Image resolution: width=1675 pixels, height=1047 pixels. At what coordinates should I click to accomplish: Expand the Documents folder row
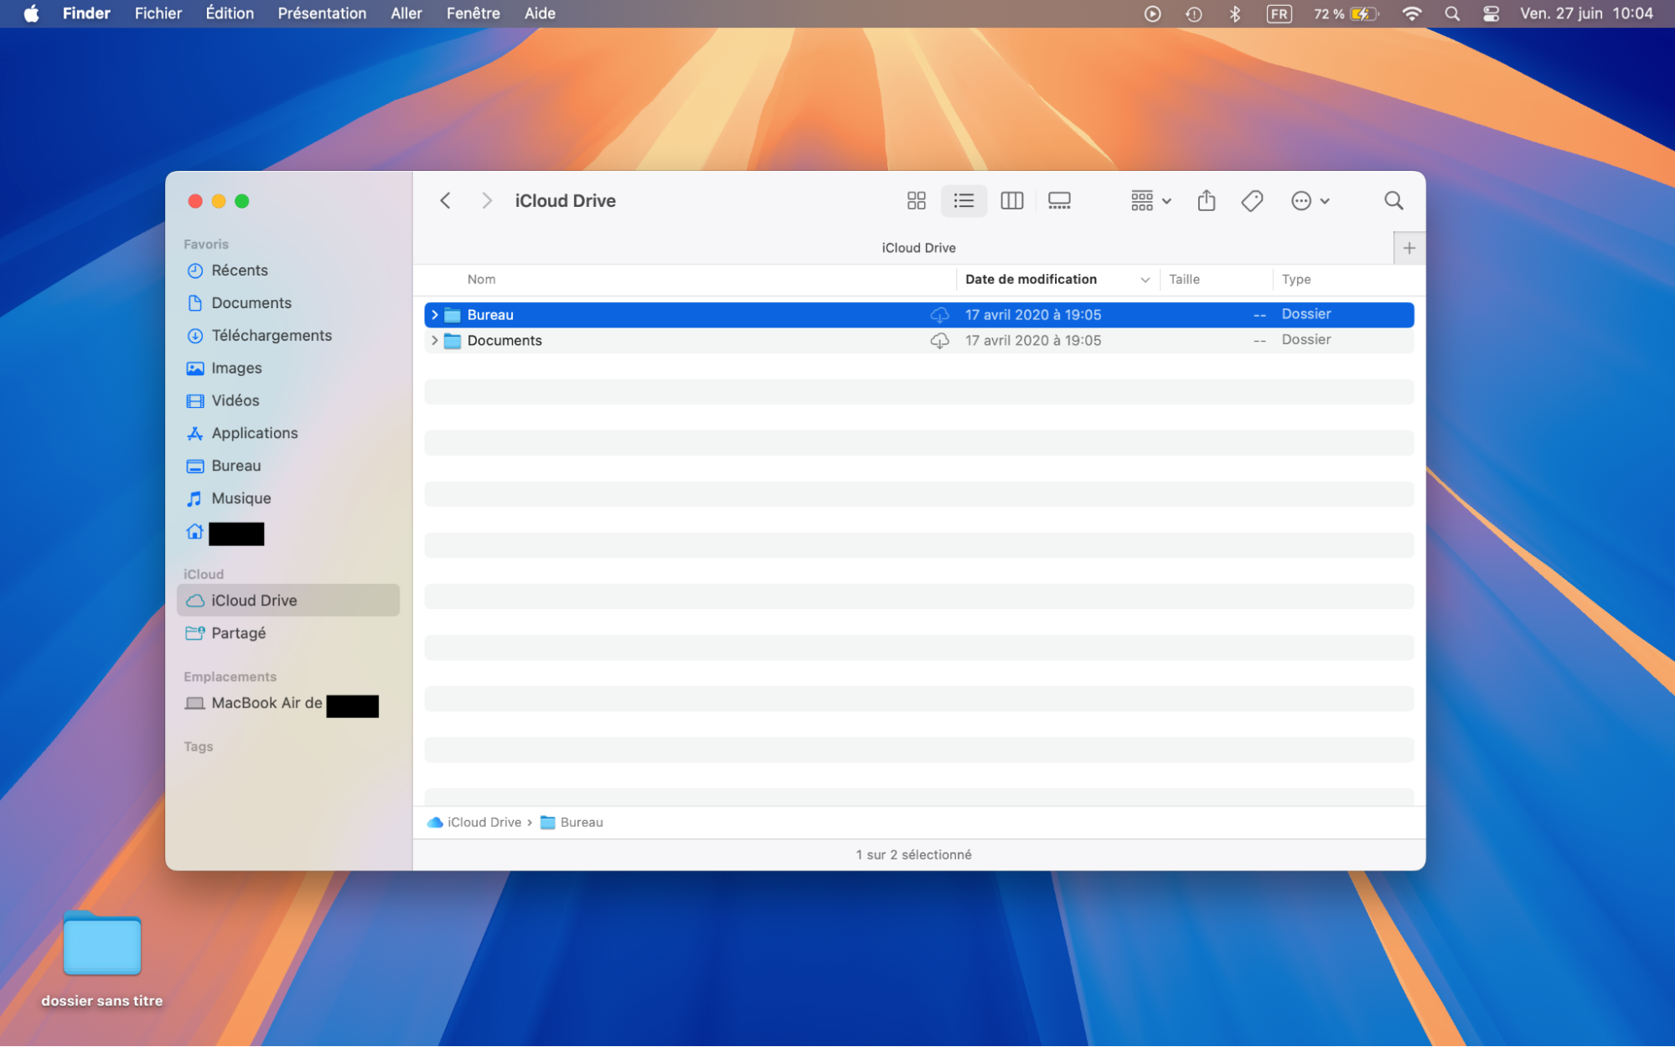434,340
